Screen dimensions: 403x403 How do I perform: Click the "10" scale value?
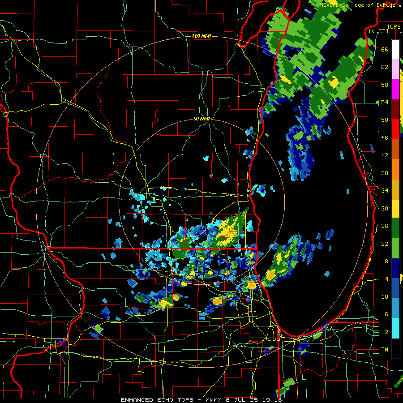tap(385, 296)
